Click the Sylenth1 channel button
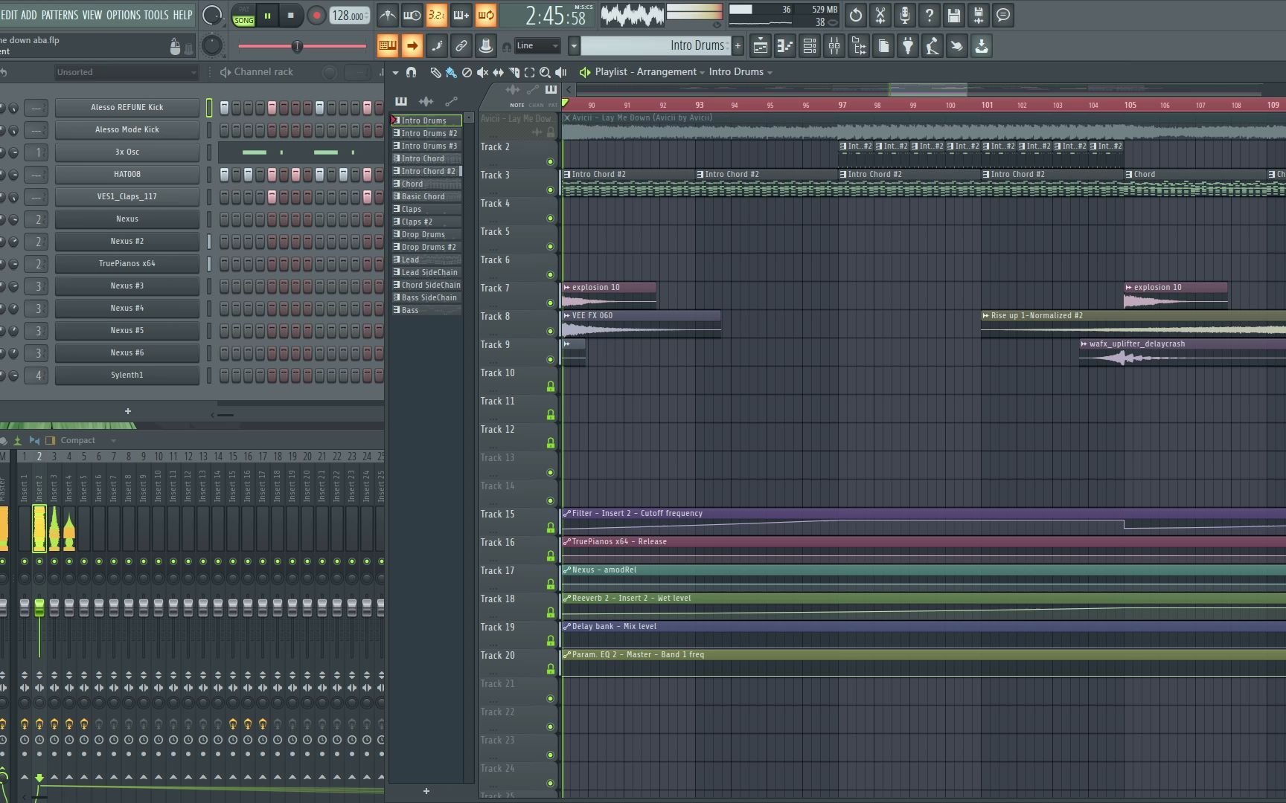This screenshot has height=803, width=1286. [127, 375]
